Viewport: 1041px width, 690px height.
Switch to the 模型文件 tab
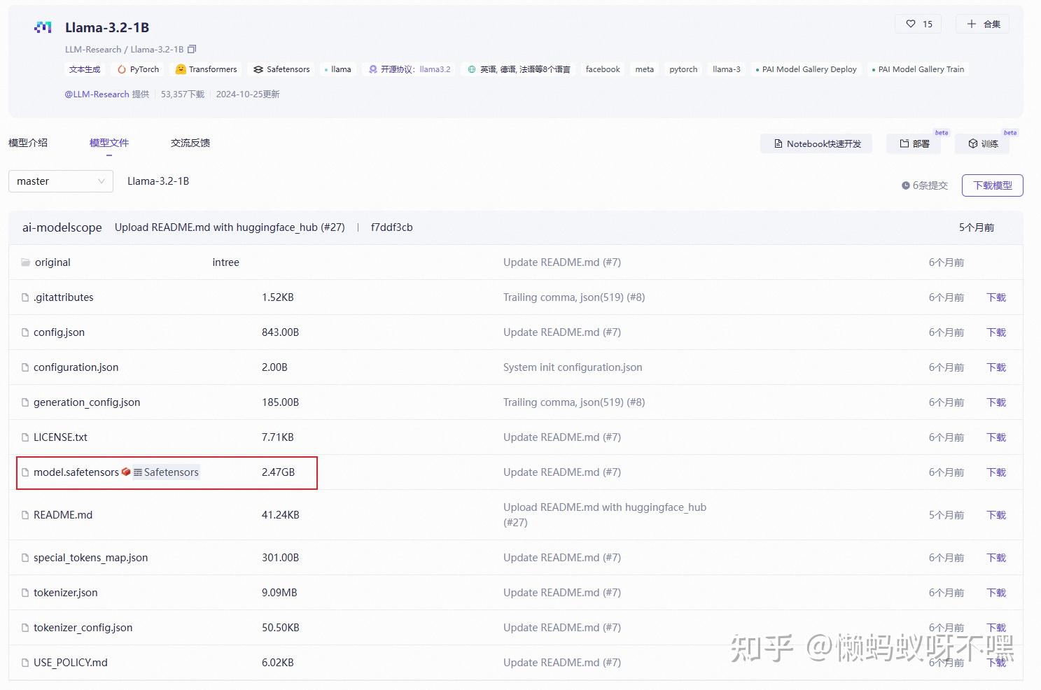pos(109,143)
